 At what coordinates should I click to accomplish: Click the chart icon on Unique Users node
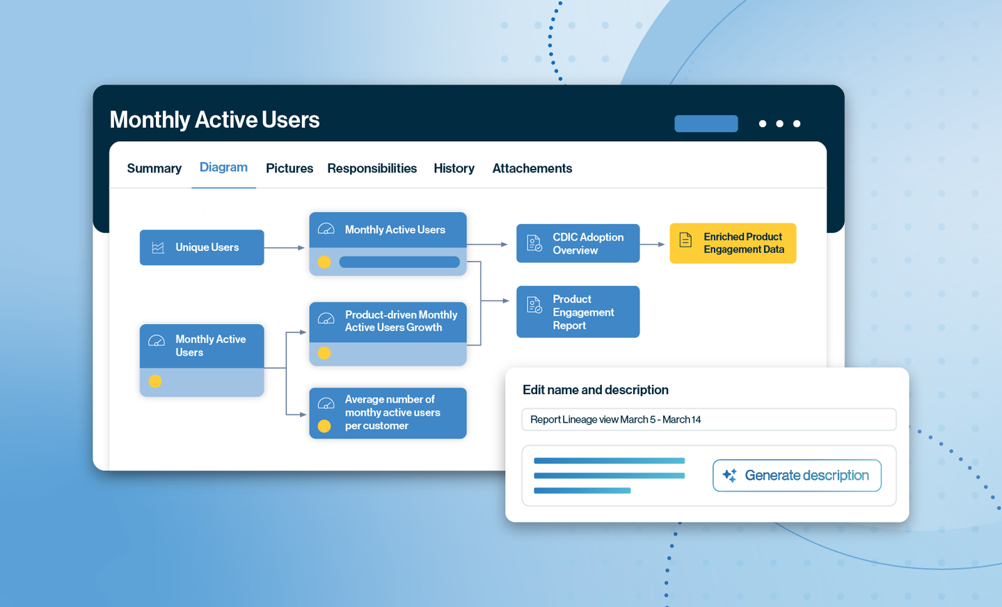point(158,248)
